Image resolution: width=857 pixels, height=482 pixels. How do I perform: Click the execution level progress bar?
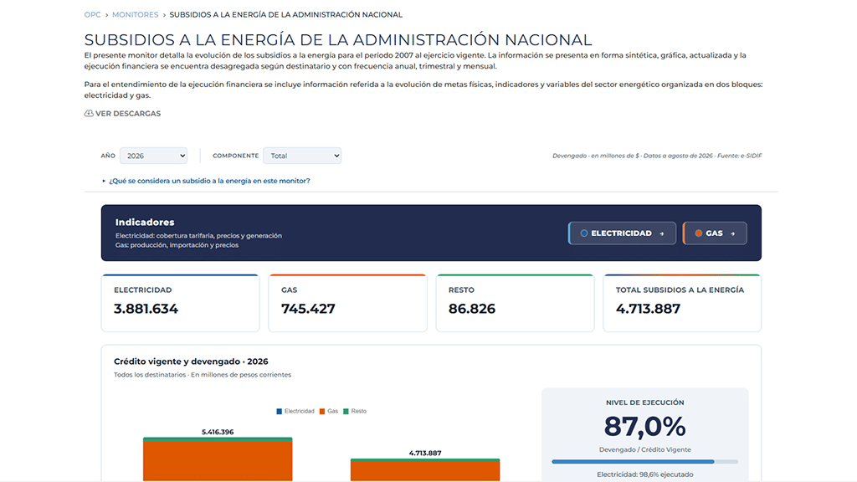[645, 462]
